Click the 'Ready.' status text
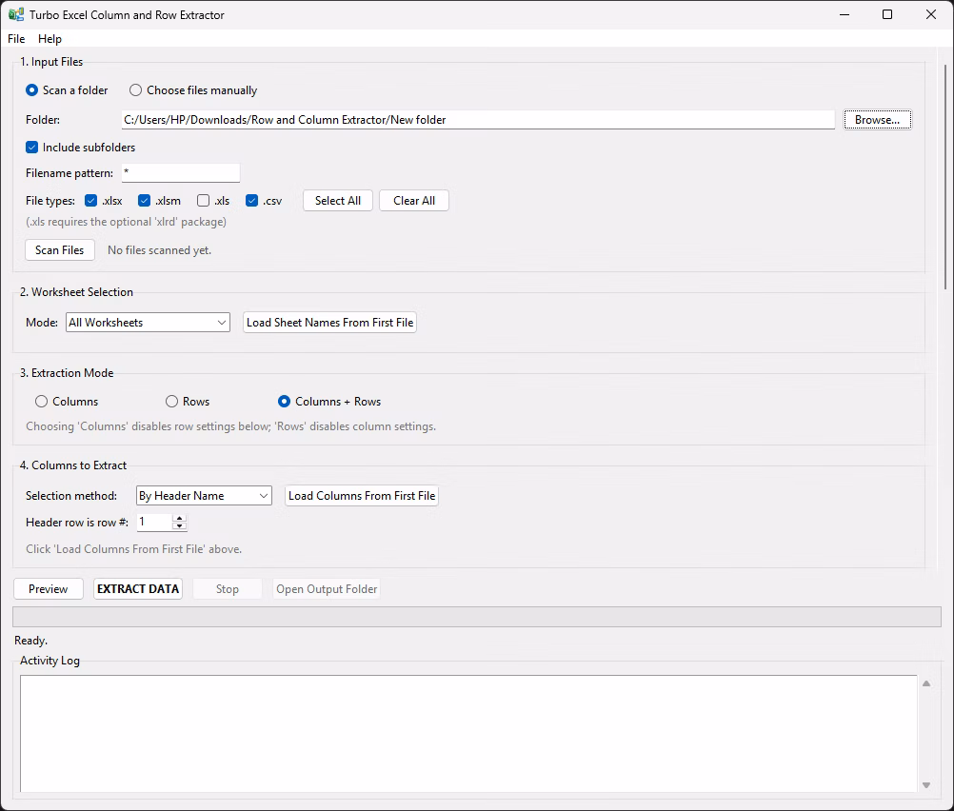Viewport: 954px width, 811px height. [31, 641]
